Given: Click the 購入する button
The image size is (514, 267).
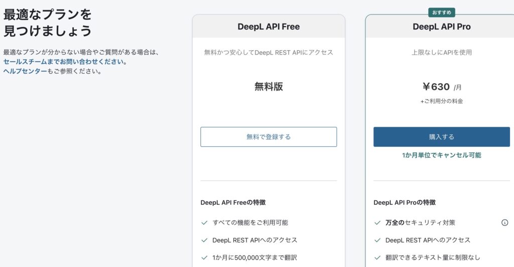Looking at the screenshot, I should [442, 137].
